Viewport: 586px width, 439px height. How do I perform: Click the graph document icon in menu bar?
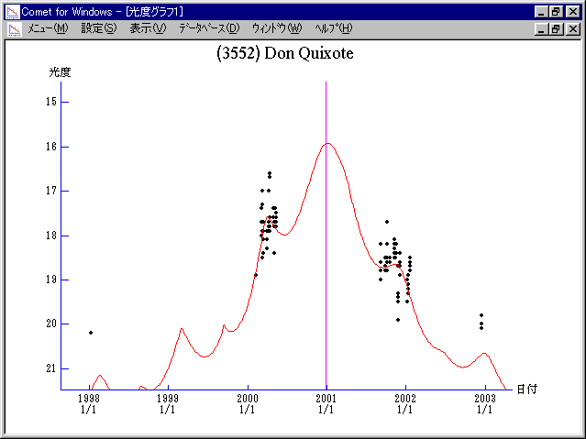pos(13,28)
